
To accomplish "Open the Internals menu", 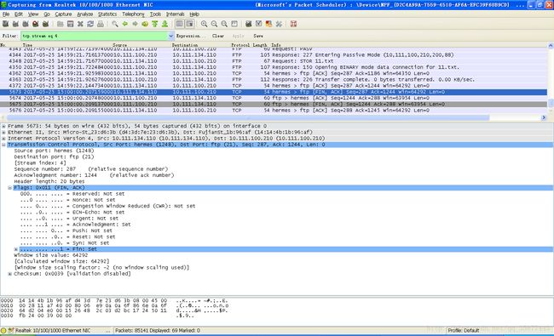I will (x=176, y=14).
